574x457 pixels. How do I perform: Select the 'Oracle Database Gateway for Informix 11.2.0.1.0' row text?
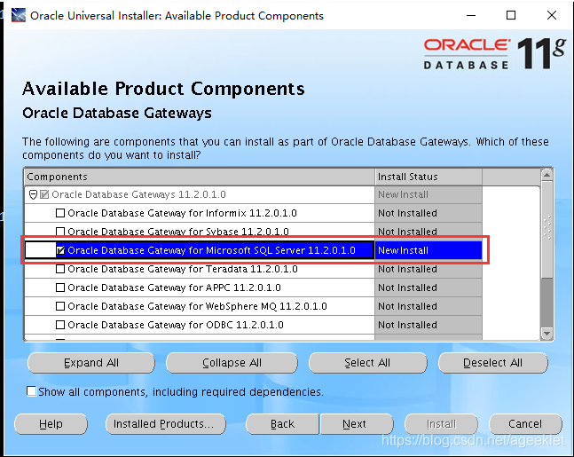point(182,213)
